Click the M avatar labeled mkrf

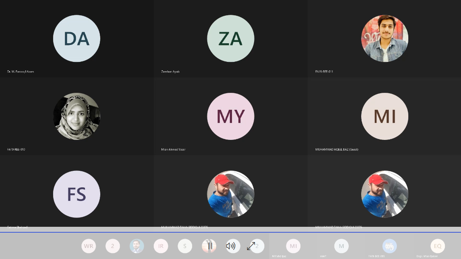coord(341,246)
